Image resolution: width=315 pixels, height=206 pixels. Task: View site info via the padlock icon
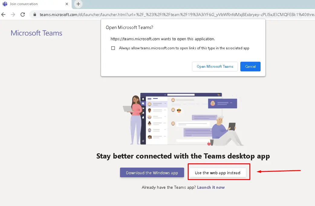click(34, 15)
